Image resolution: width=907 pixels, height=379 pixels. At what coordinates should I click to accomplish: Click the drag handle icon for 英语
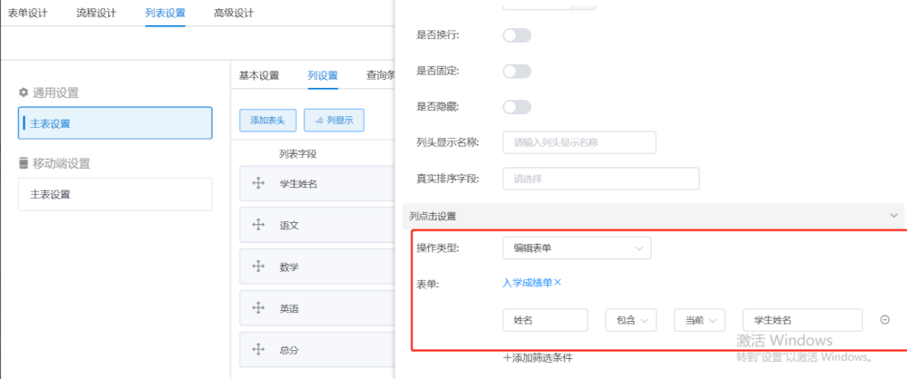click(x=258, y=308)
